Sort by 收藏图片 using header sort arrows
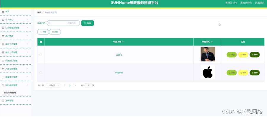Image resolution: width=267 pixels, height=117 pixels. tap(212, 42)
